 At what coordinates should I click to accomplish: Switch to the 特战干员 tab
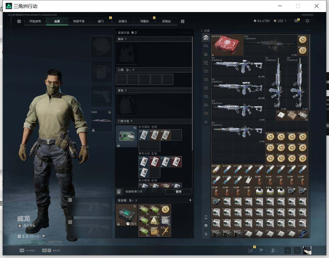point(79,21)
